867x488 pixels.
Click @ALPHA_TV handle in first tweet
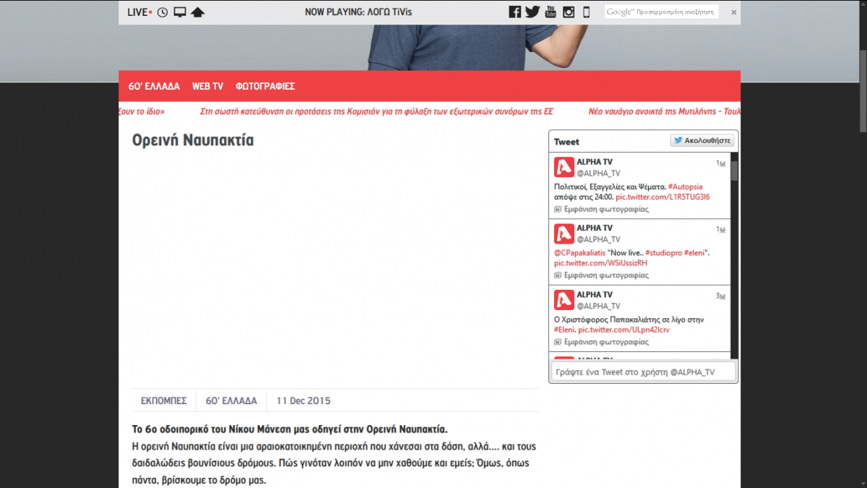click(x=598, y=174)
